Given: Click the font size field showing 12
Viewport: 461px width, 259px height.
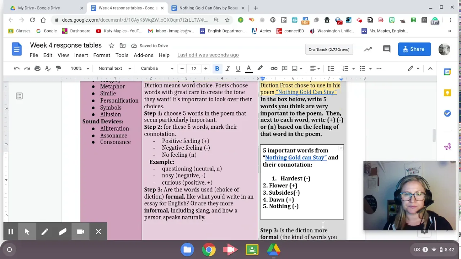Looking at the screenshot, I should 194,68.
